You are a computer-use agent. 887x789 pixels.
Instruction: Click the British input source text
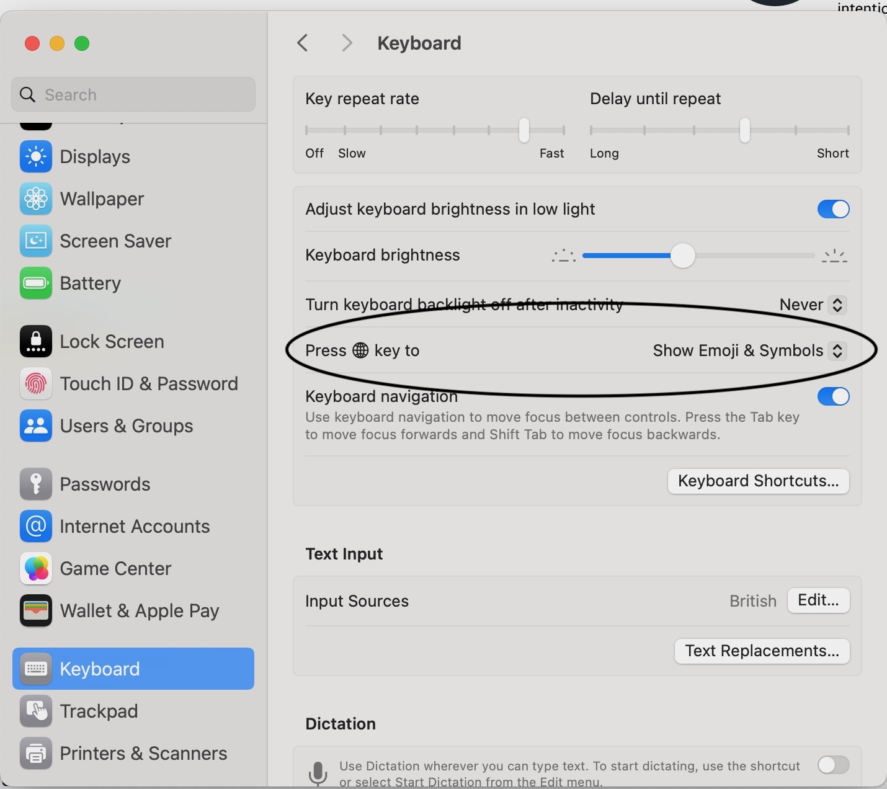(752, 601)
